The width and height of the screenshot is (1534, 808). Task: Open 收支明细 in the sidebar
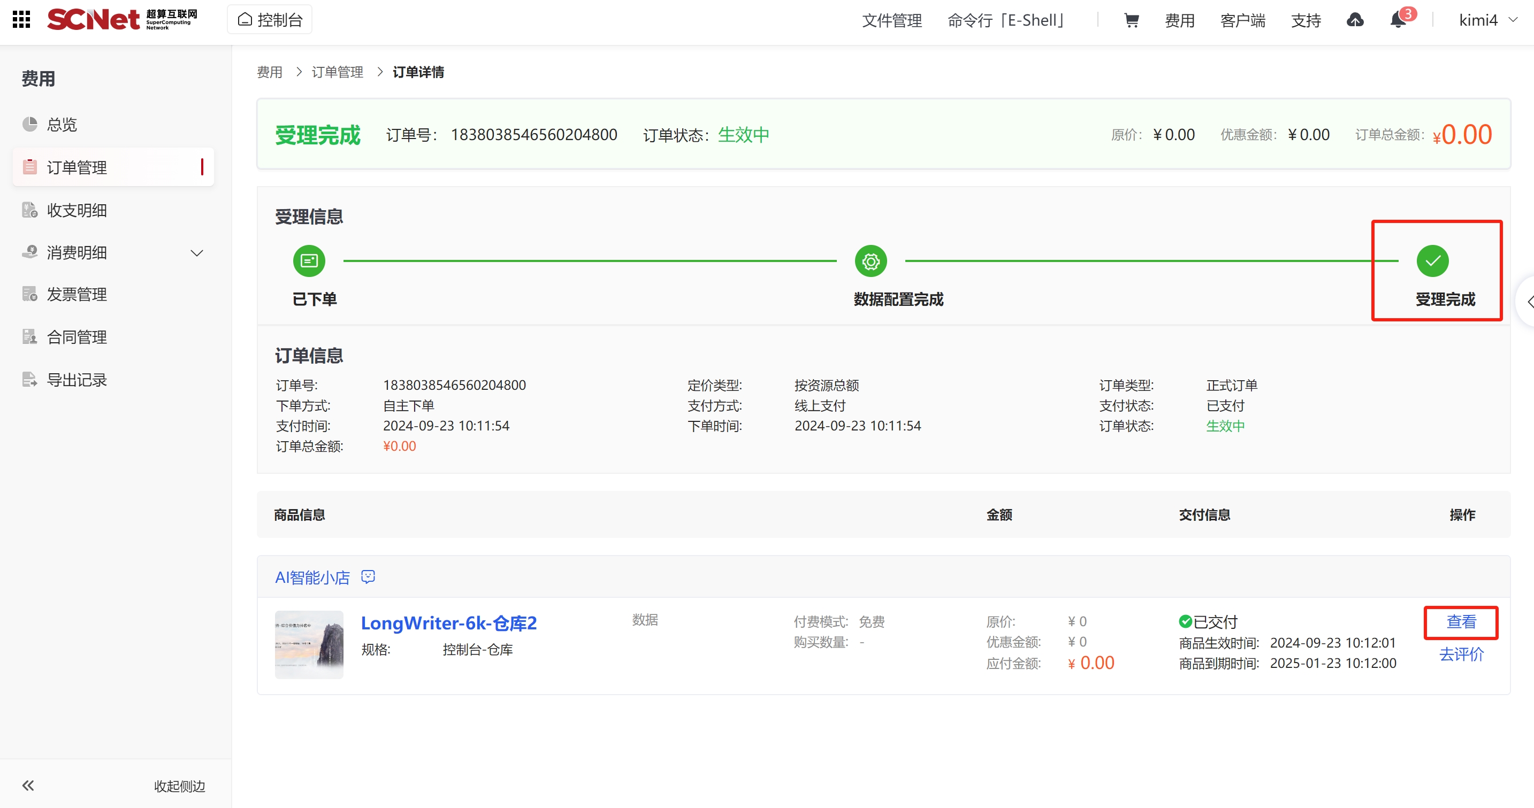coord(77,210)
